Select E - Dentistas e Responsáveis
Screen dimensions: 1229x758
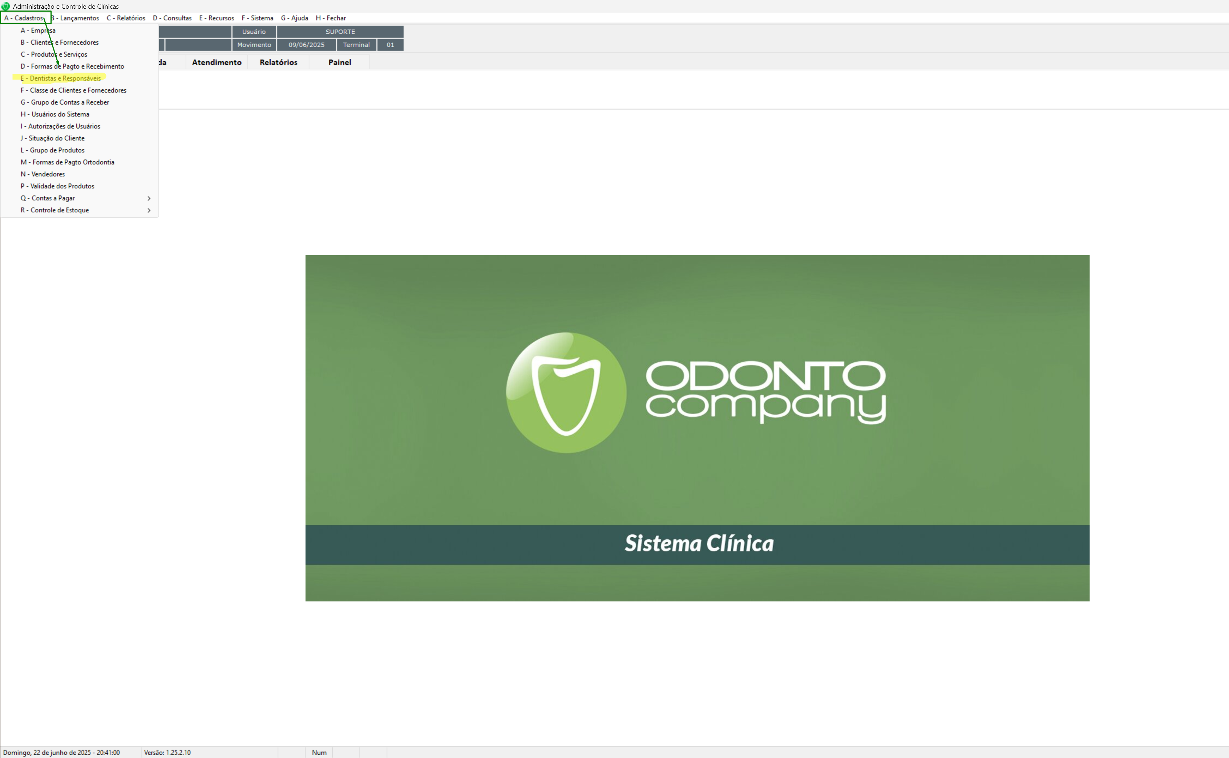[61, 78]
